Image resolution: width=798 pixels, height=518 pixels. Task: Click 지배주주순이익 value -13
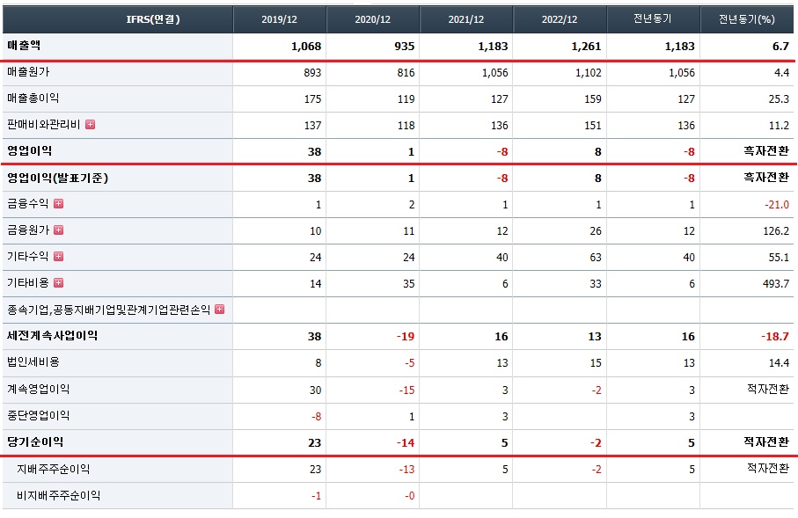(406, 469)
